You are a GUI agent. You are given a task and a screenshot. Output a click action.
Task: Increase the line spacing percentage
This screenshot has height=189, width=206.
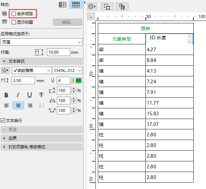click(x=74, y=89)
